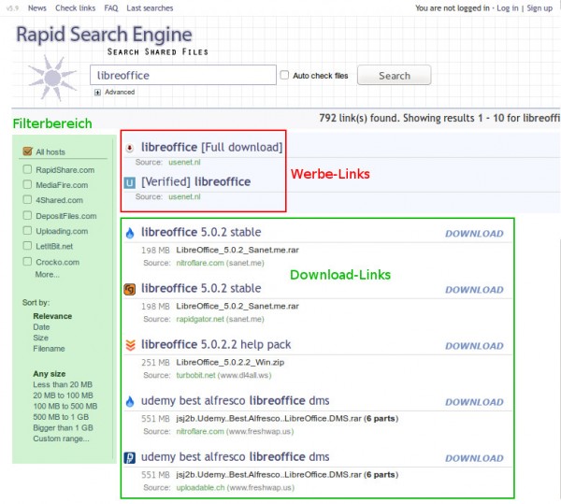Click the nitroflare flame icon beside first libreoffice 5.0.2 stable
The image size is (561, 504).
(130, 233)
